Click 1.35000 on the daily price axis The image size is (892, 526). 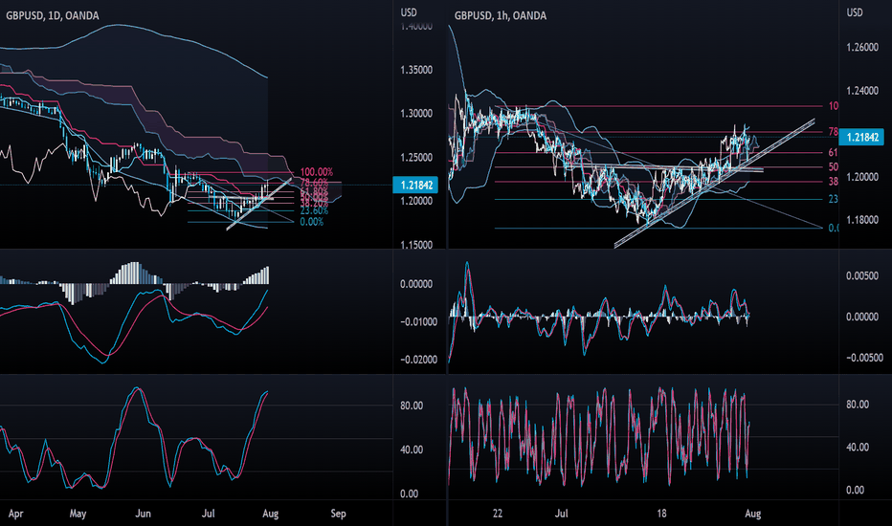tap(415, 70)
